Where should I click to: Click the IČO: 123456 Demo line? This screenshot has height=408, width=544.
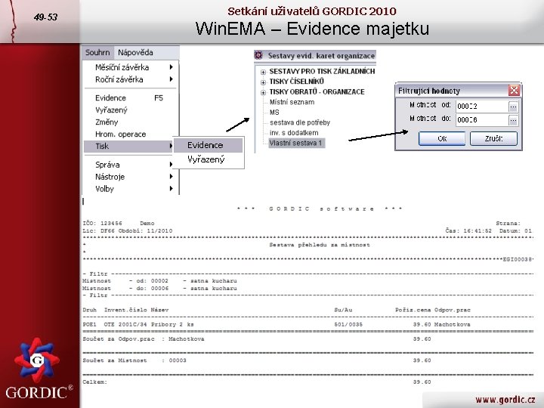point(119,224)
